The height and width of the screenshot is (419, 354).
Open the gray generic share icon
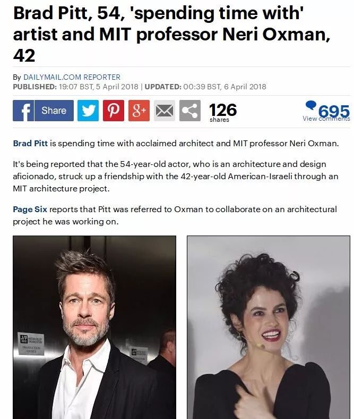(x=190, y=111)
